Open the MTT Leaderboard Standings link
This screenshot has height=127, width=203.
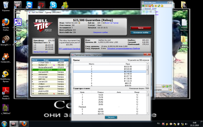click(x=69, y=49)
